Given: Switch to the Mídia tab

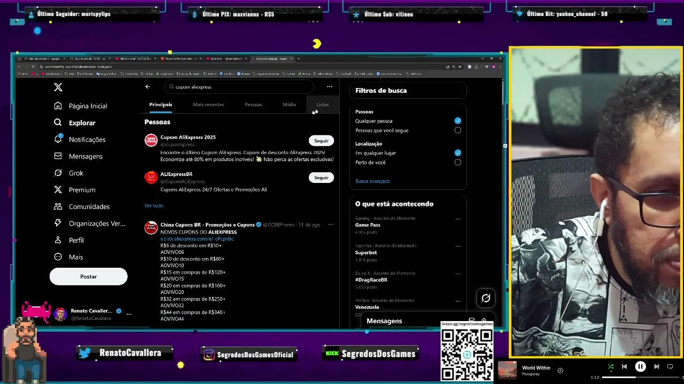Looking at the screenshot, I should 289,105.
